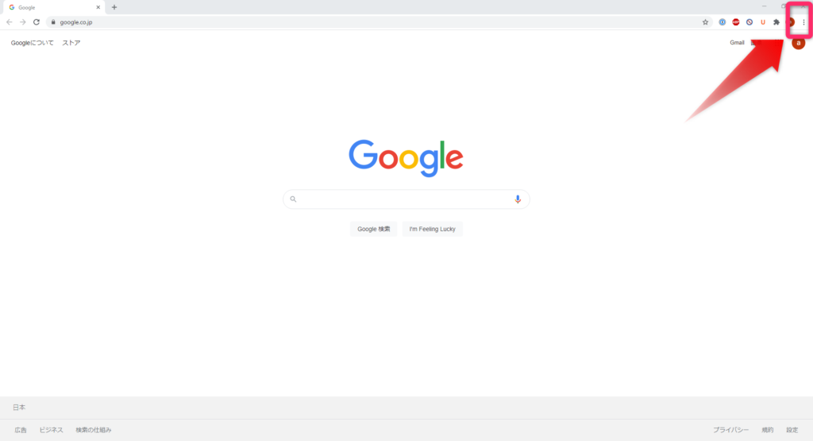Click the blue 1Password-style extension icon

coord(722,22)
